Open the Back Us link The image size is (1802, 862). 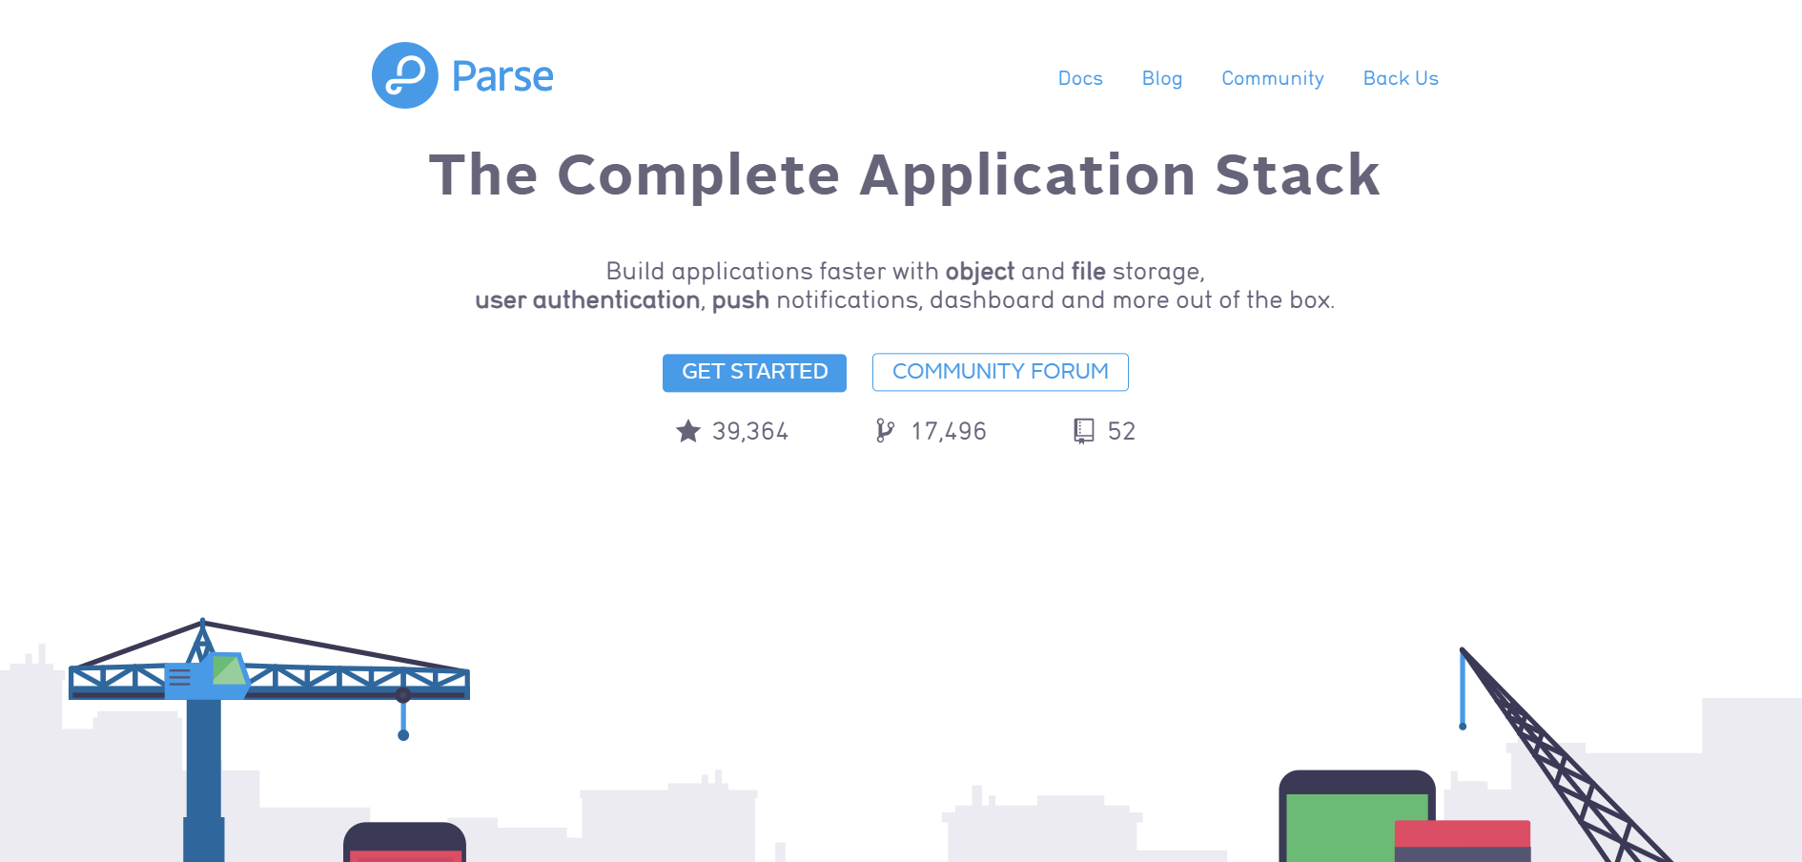pos(1401,78)
